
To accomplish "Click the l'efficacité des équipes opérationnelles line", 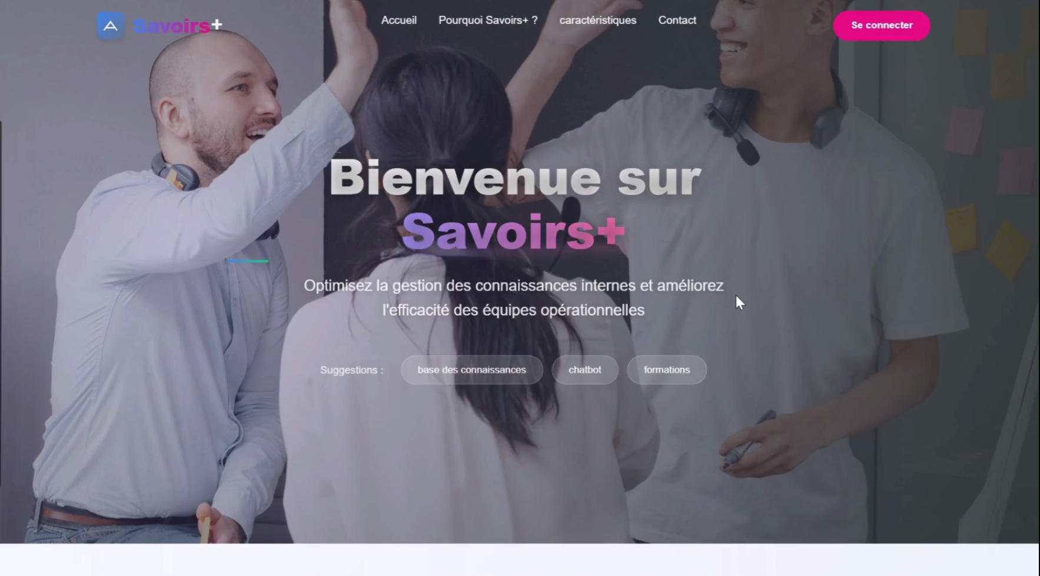I will pos(513,310).
